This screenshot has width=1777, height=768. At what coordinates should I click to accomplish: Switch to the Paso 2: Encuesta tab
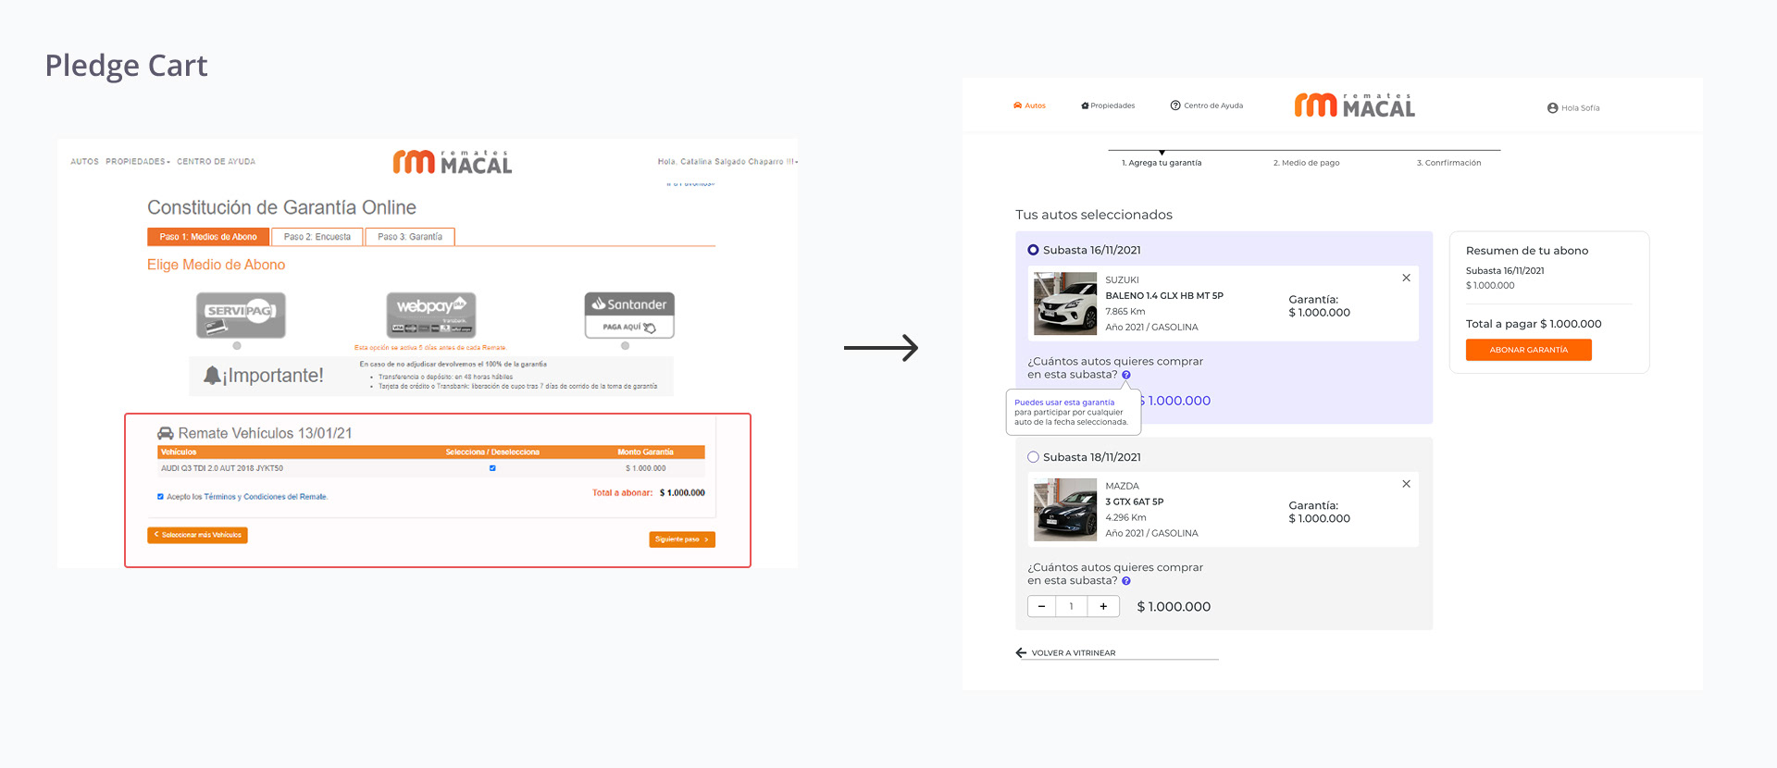tap(317, 237)
